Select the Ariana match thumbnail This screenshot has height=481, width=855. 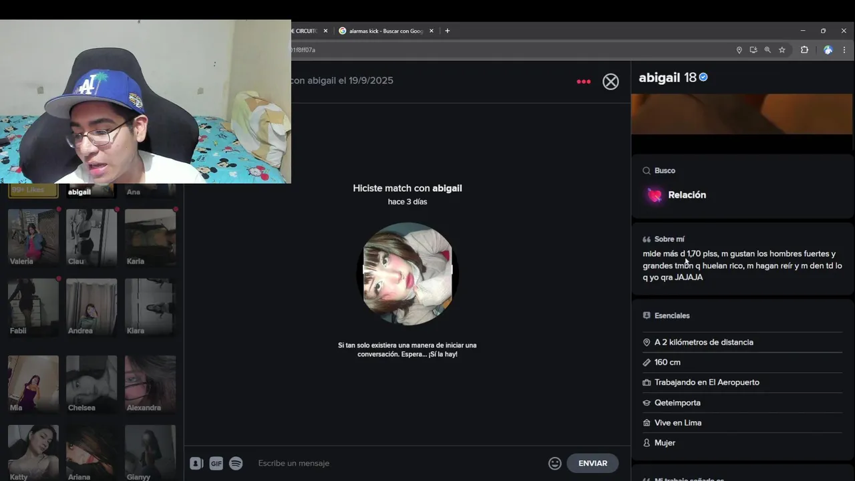92,453
